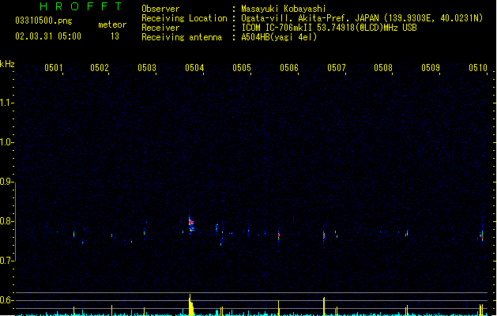
Task: Click the 0504 time marker
Action: click(x=194, y=68)
